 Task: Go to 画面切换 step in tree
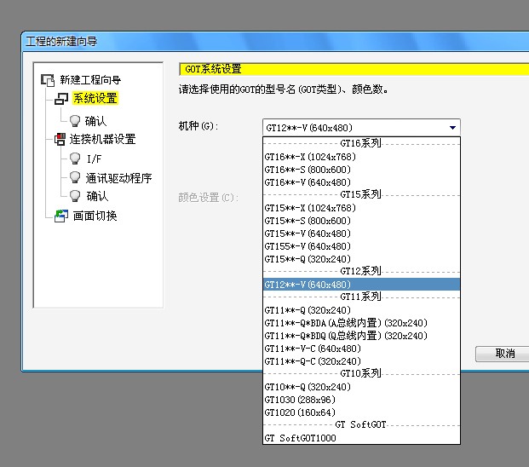(x=95, y=216)
